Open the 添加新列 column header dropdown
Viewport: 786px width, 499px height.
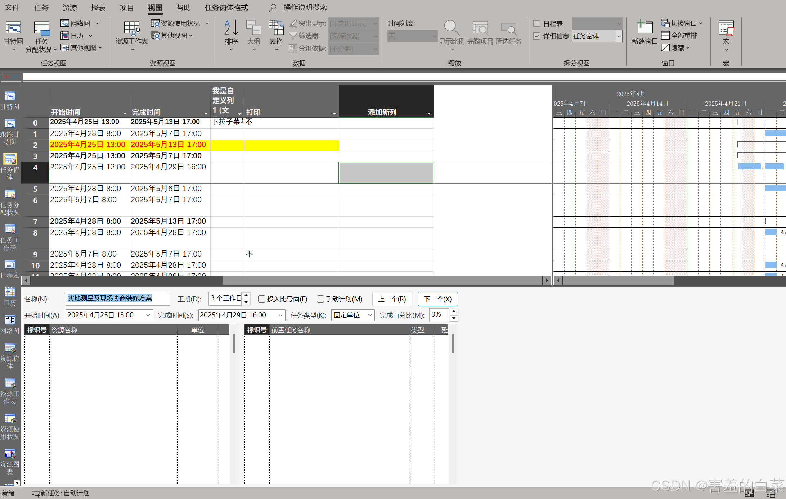pos(428,113)
